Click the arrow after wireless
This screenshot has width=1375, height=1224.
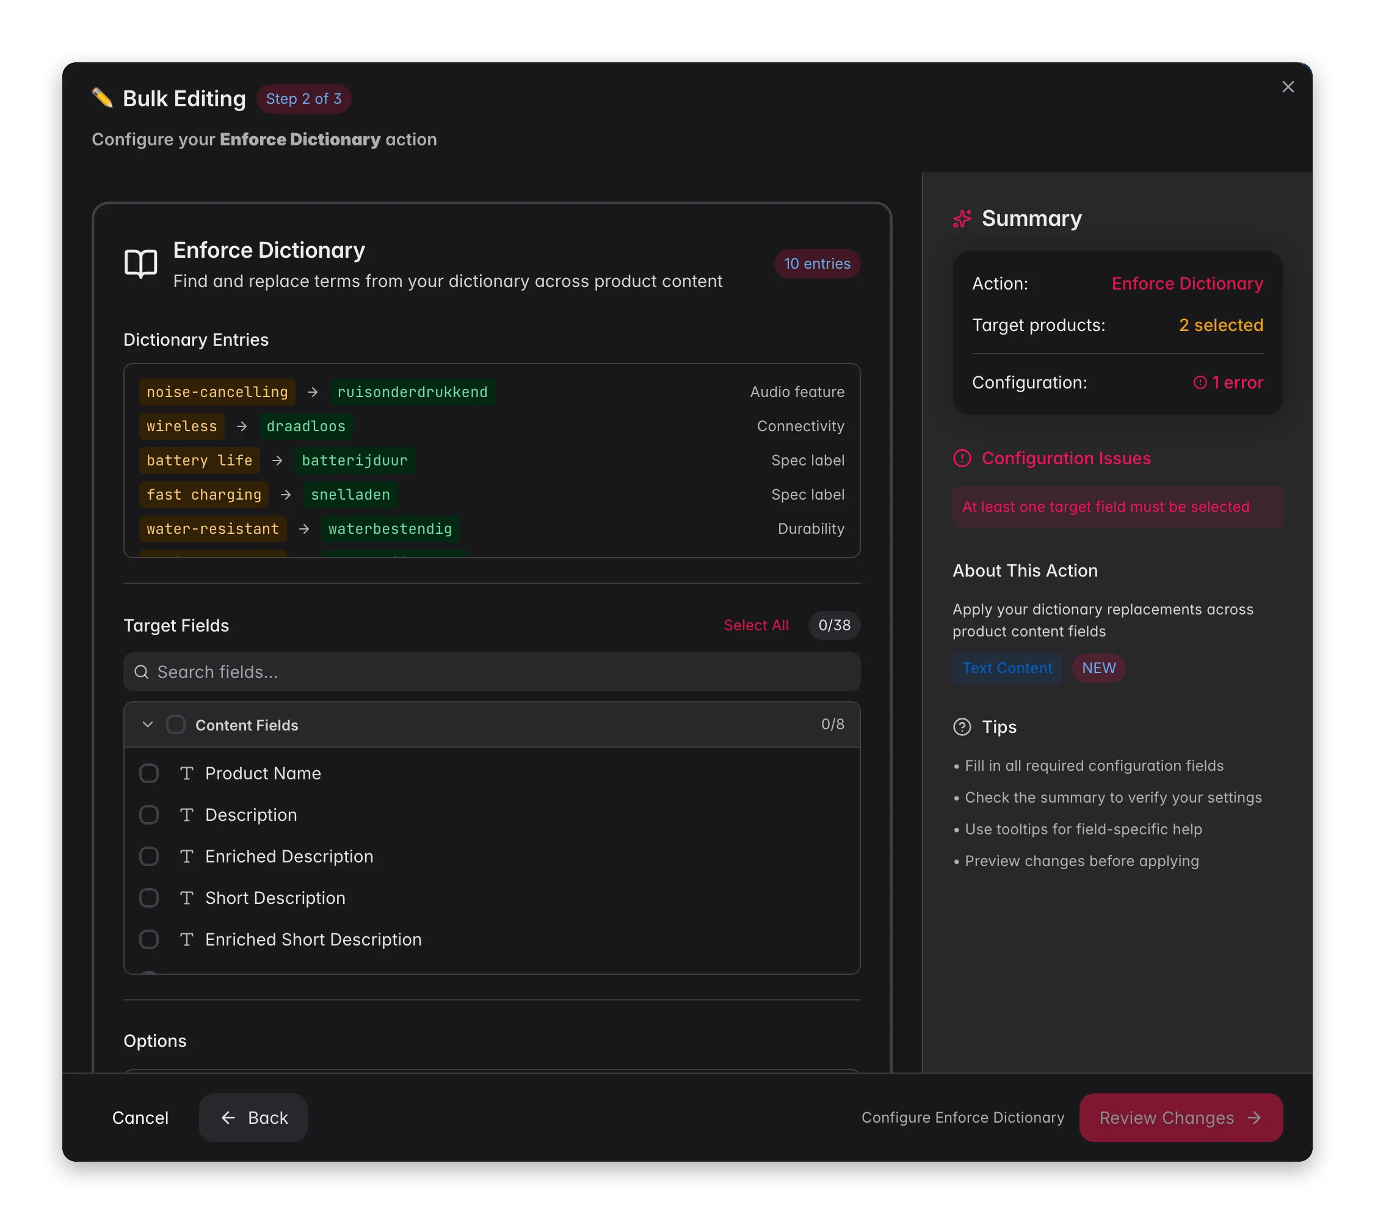242,426
